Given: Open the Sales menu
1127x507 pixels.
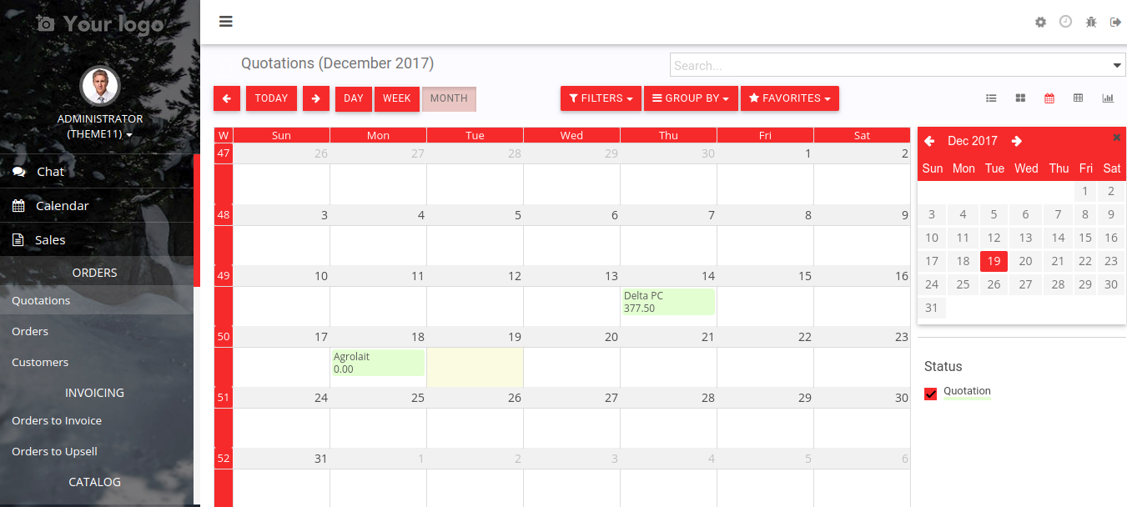Looking at the screenshot, I should (x=96, y=239).
